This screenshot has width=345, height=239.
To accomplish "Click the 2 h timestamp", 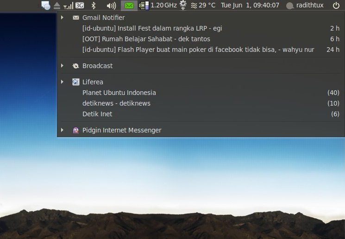I will point(335,28).
